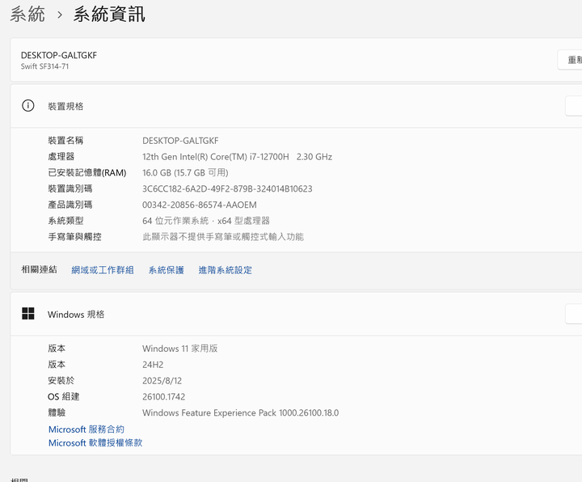Open the 網域或工作群組 link
Image resolution: width=582 pixels, height=482 pixels.
click(103, 270)
